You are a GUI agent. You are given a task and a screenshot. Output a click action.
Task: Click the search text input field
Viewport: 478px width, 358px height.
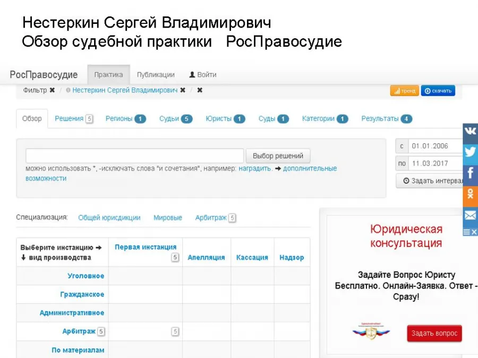(134, 156)
